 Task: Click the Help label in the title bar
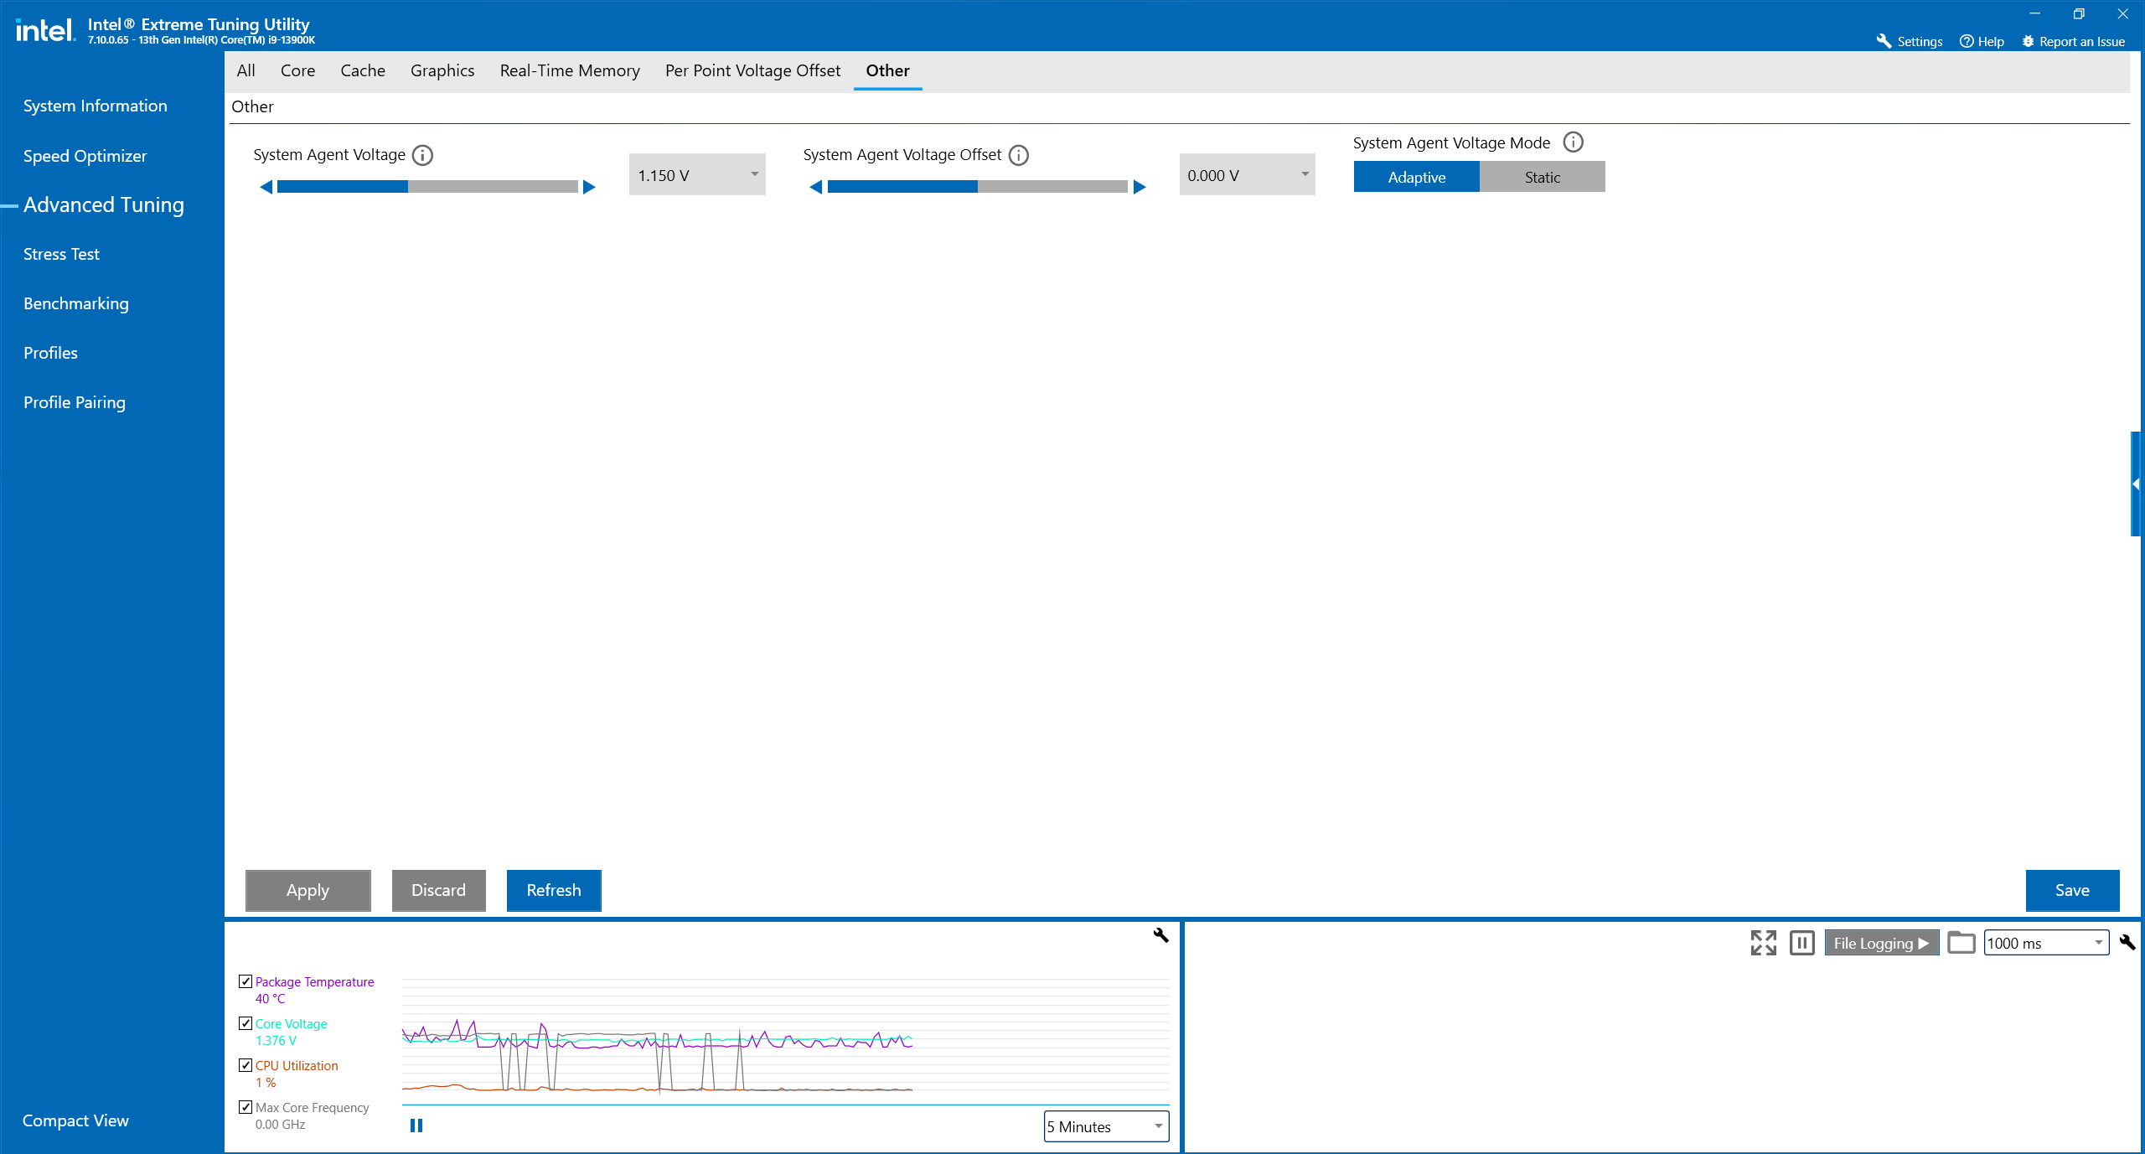point(1991,41)
